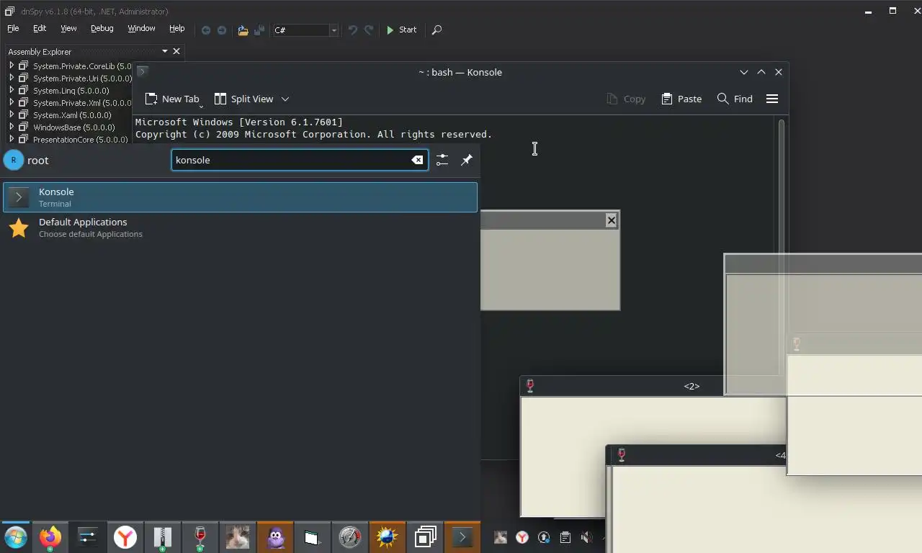This screenshot has height=553, width=922.
Task: Click the Konsole window title icon
Action: pyautogui.click(x=143, y=71)
